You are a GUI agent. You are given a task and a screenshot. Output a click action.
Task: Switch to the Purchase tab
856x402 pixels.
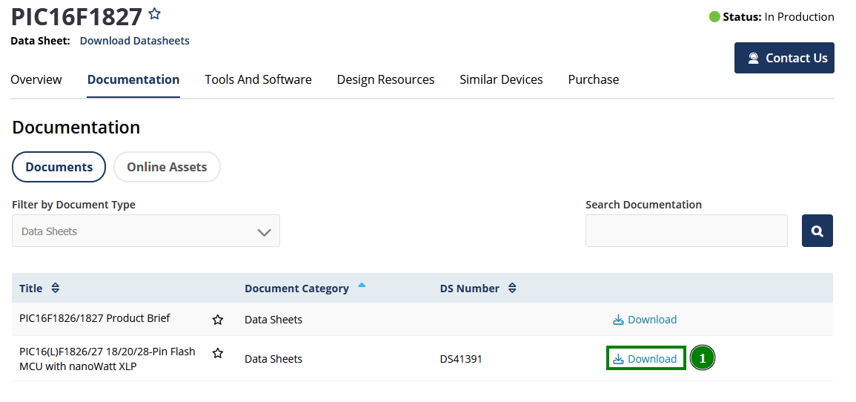click(x=594, y=80)
